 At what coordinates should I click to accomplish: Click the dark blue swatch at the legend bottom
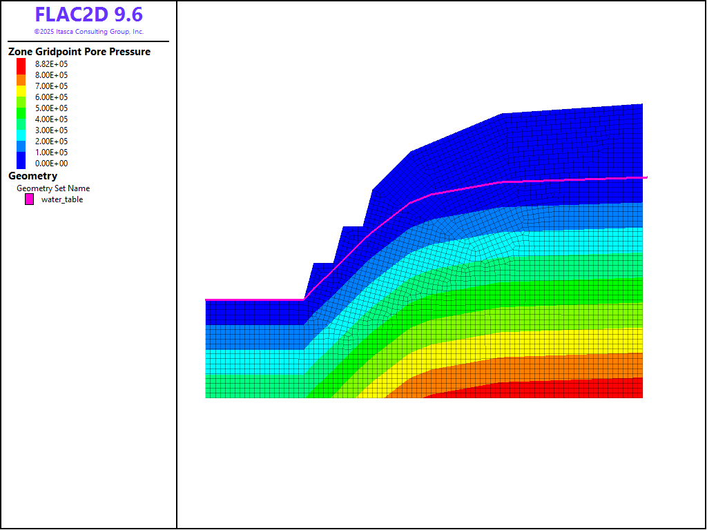(x=21, y=161)
